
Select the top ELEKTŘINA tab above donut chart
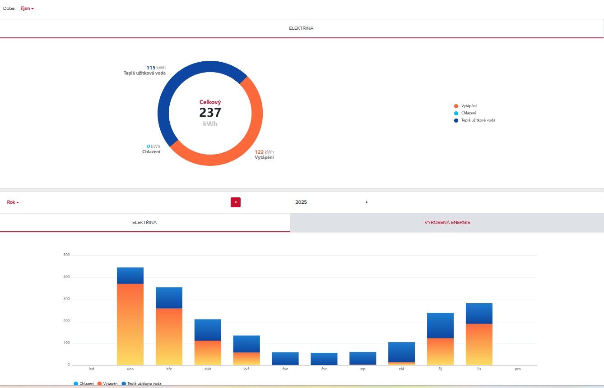(x=301, y=28)
